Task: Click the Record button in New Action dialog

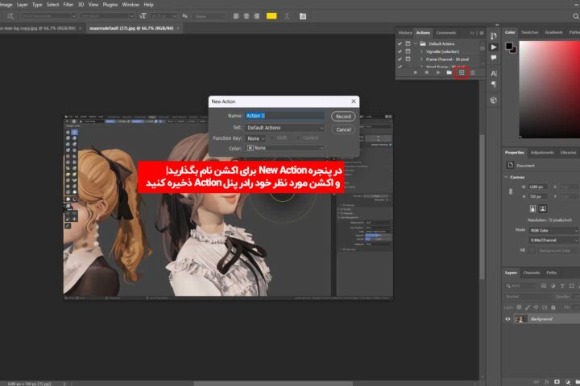Action: point(343,117)
